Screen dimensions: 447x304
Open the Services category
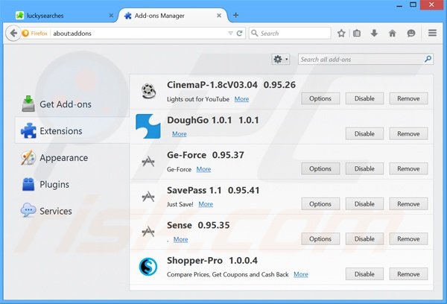(x=72, y=211)
